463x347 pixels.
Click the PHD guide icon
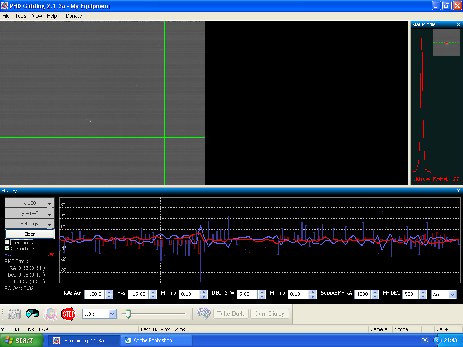pyautogui.click(x=51, y=314)
